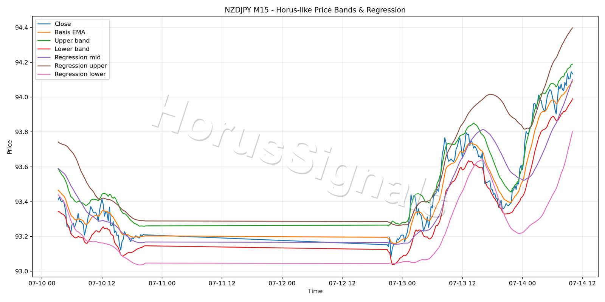Click the 93.8 y-axis tick label
This screenshot has height=302, width=605.
[x=22, y=132]
